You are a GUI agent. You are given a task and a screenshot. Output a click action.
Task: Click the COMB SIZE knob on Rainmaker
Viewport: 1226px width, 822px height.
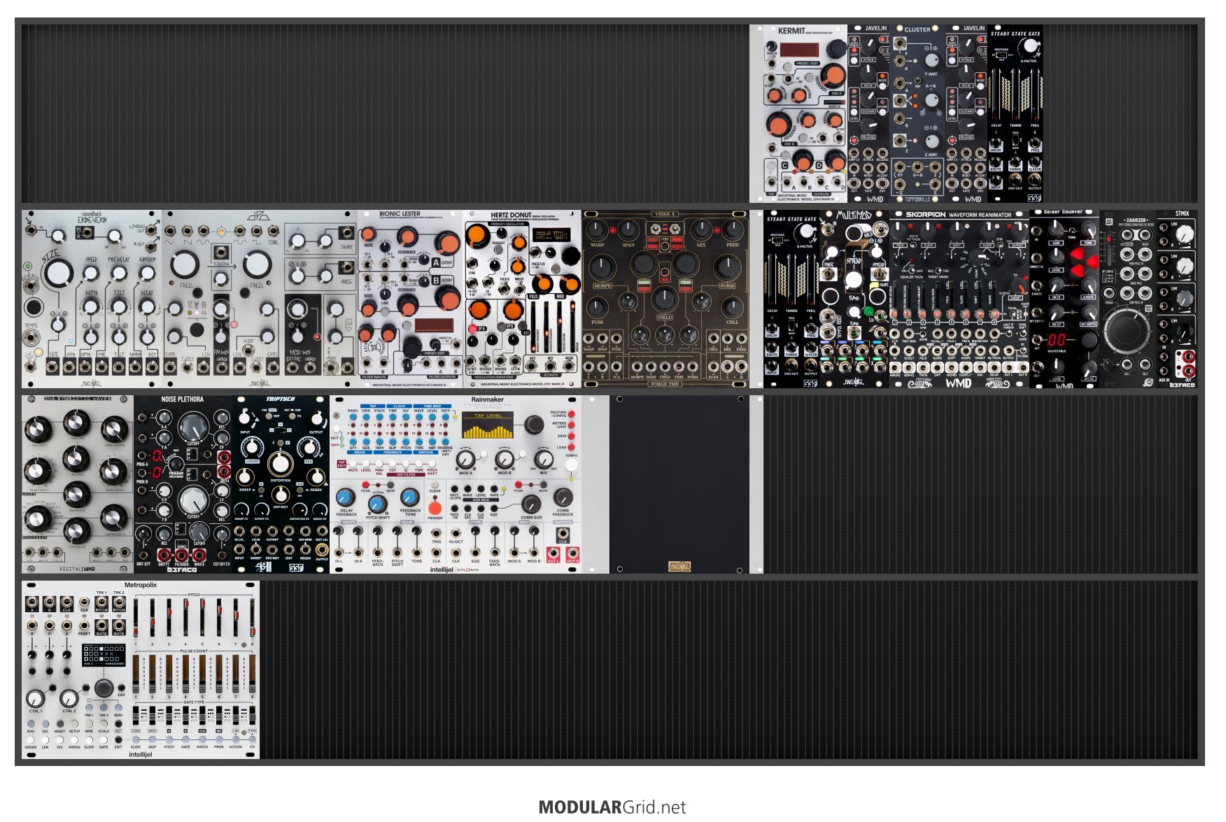(532, 504)
